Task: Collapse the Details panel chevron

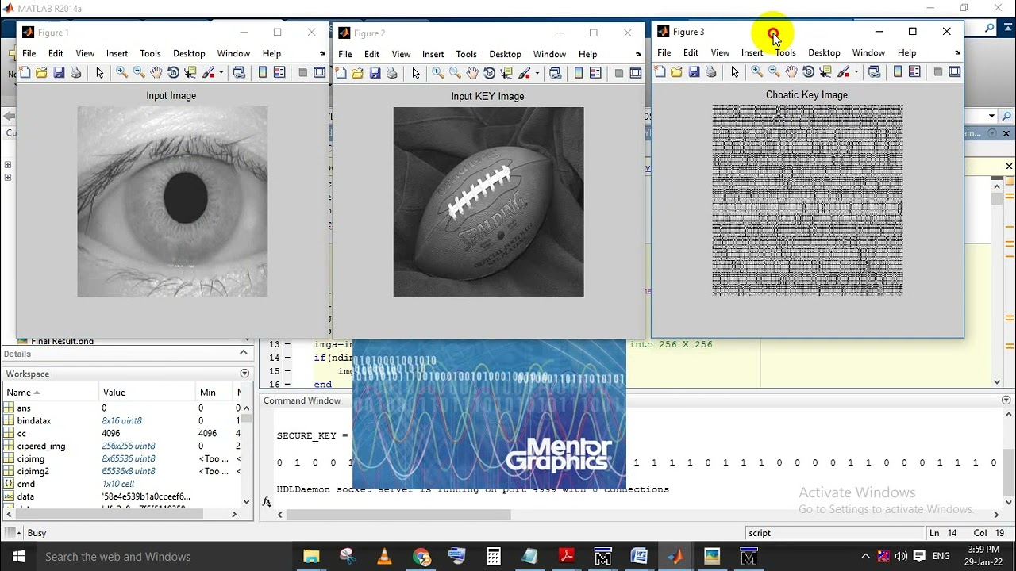Action: (244, 353)
